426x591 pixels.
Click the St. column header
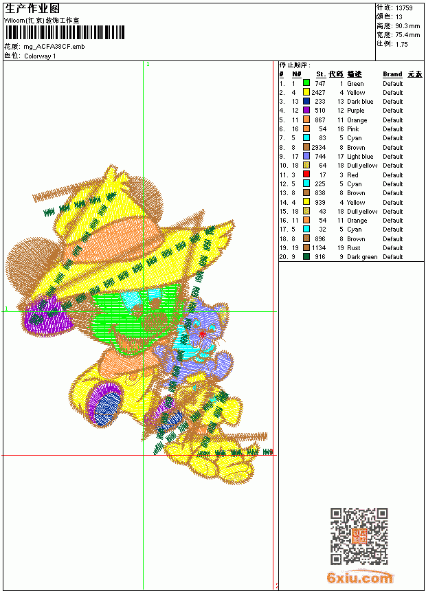321,74
